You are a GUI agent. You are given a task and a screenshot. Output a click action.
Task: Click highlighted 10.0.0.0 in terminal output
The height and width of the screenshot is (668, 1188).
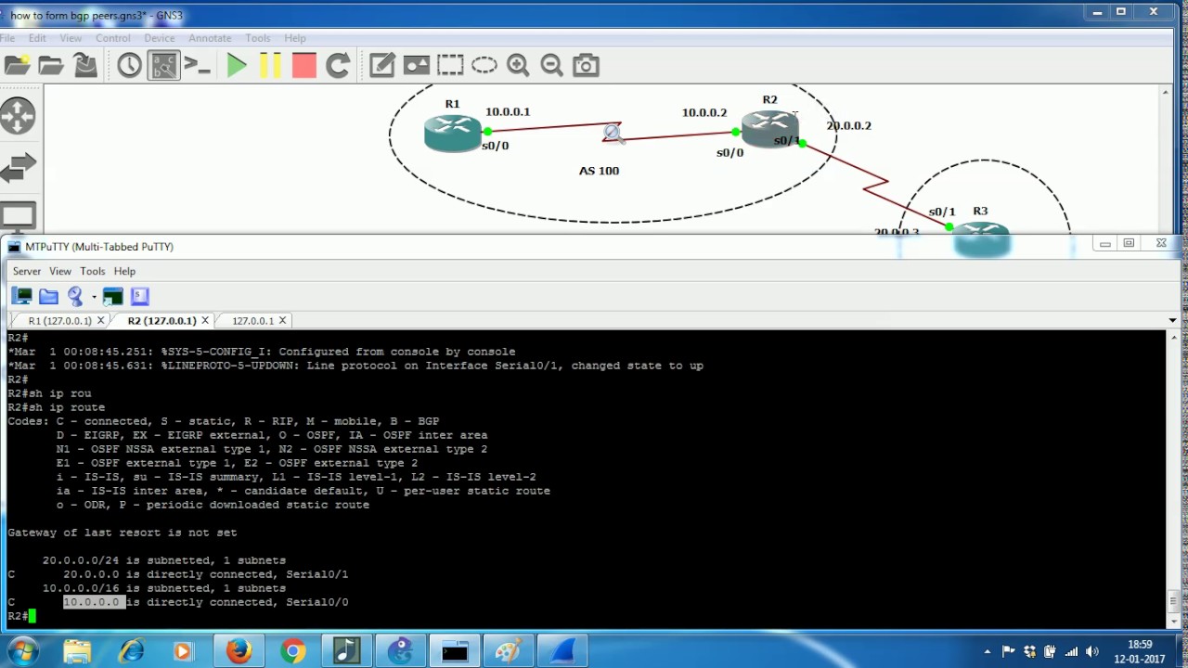(x=94, y=602)
